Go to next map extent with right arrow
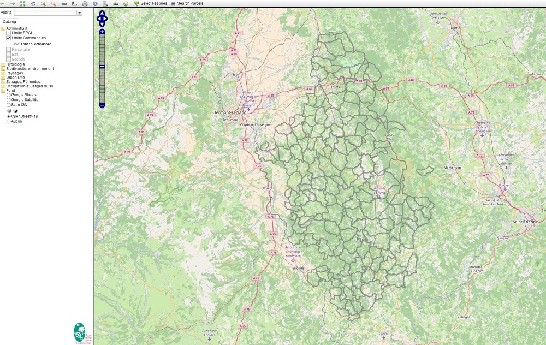 (x=13, y=3)
